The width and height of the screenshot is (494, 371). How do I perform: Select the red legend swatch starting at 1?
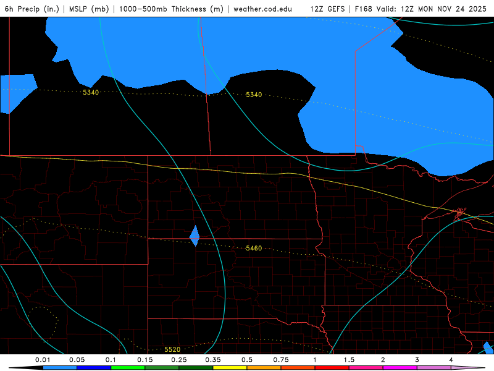tap(332, 368)
